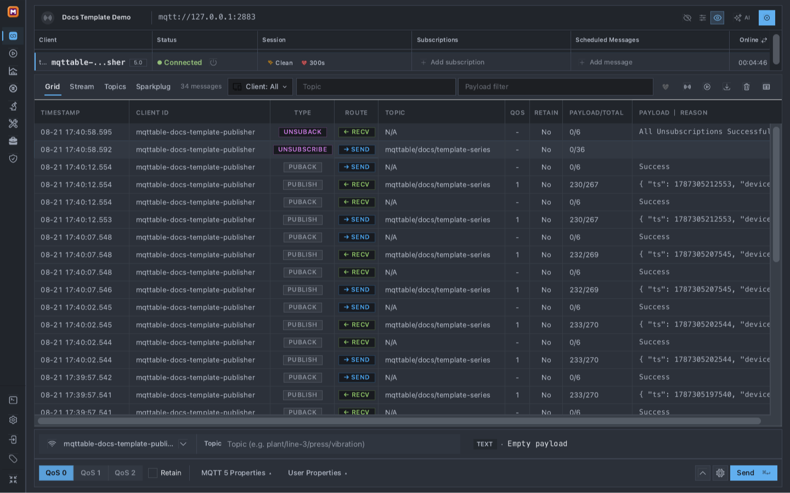Click the blue record target button

pos(767,18)
